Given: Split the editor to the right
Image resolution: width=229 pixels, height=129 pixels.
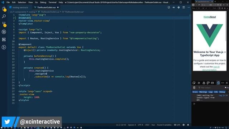Looking at the screenshot, I should [184, 7].
